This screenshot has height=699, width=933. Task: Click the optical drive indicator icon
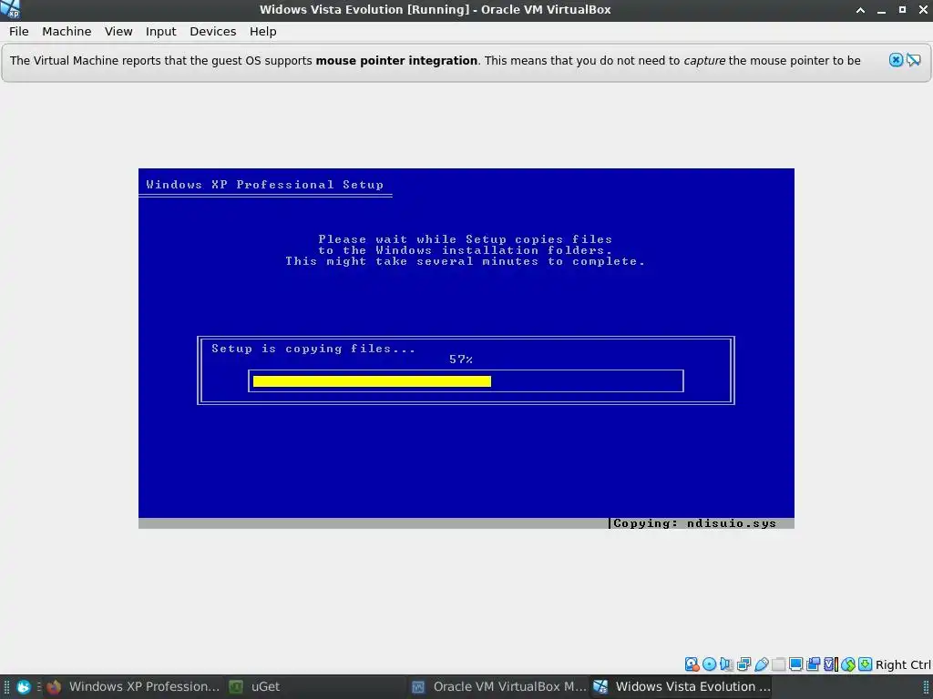pos(709,664)
